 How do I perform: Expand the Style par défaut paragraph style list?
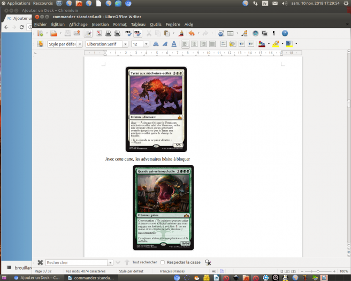coord(80,44)
